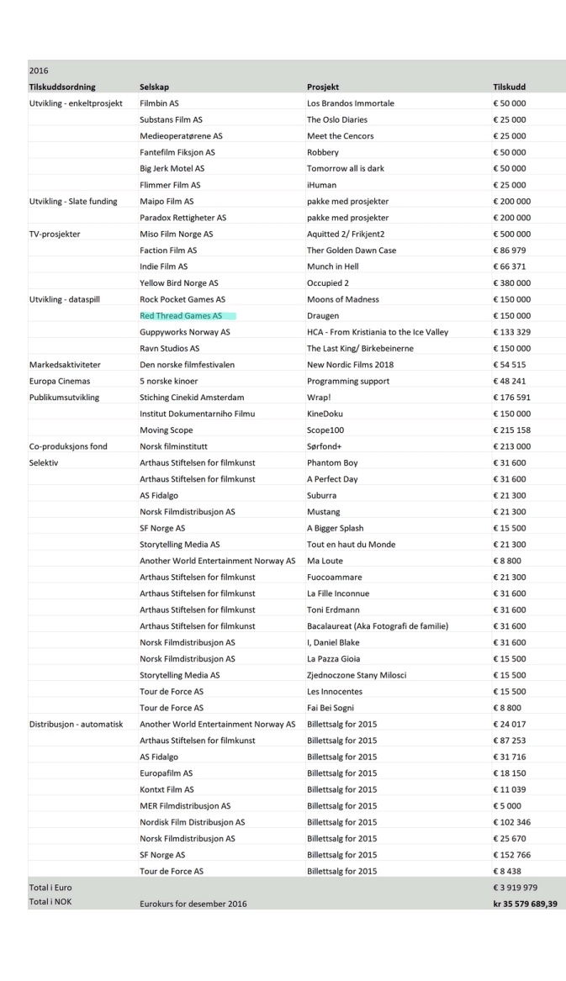The image size is (566, 981).
Task: Select Moons of Madness cell
Action: 342,299
